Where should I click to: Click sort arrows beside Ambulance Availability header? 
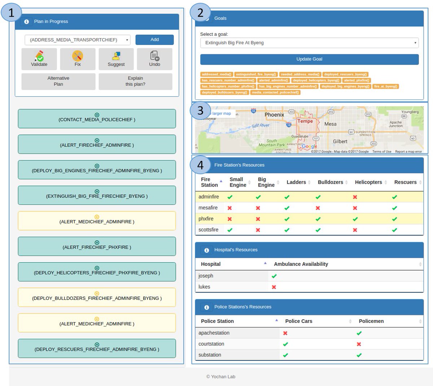coord(420,264)
